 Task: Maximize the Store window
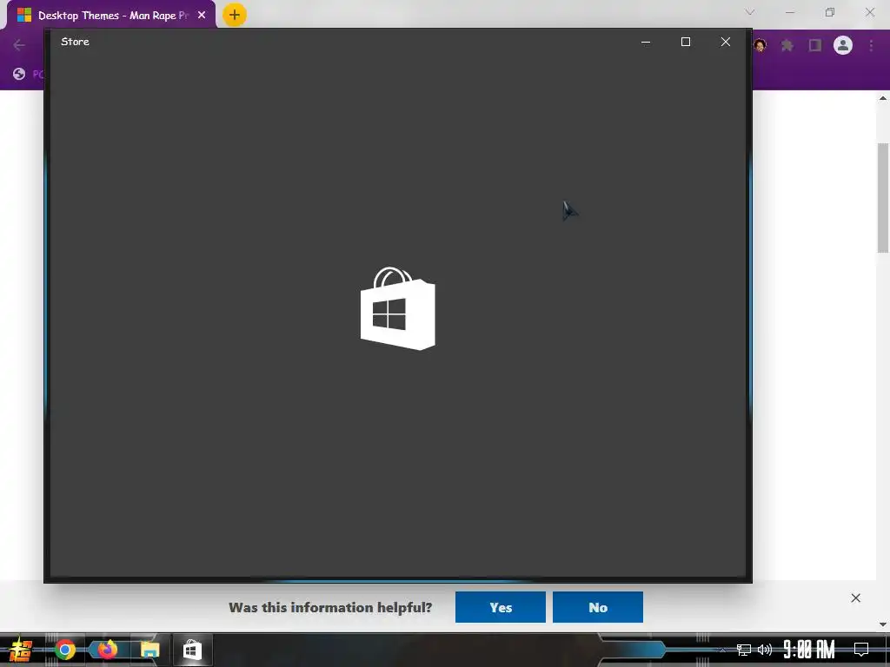click(x=686, y=42)
